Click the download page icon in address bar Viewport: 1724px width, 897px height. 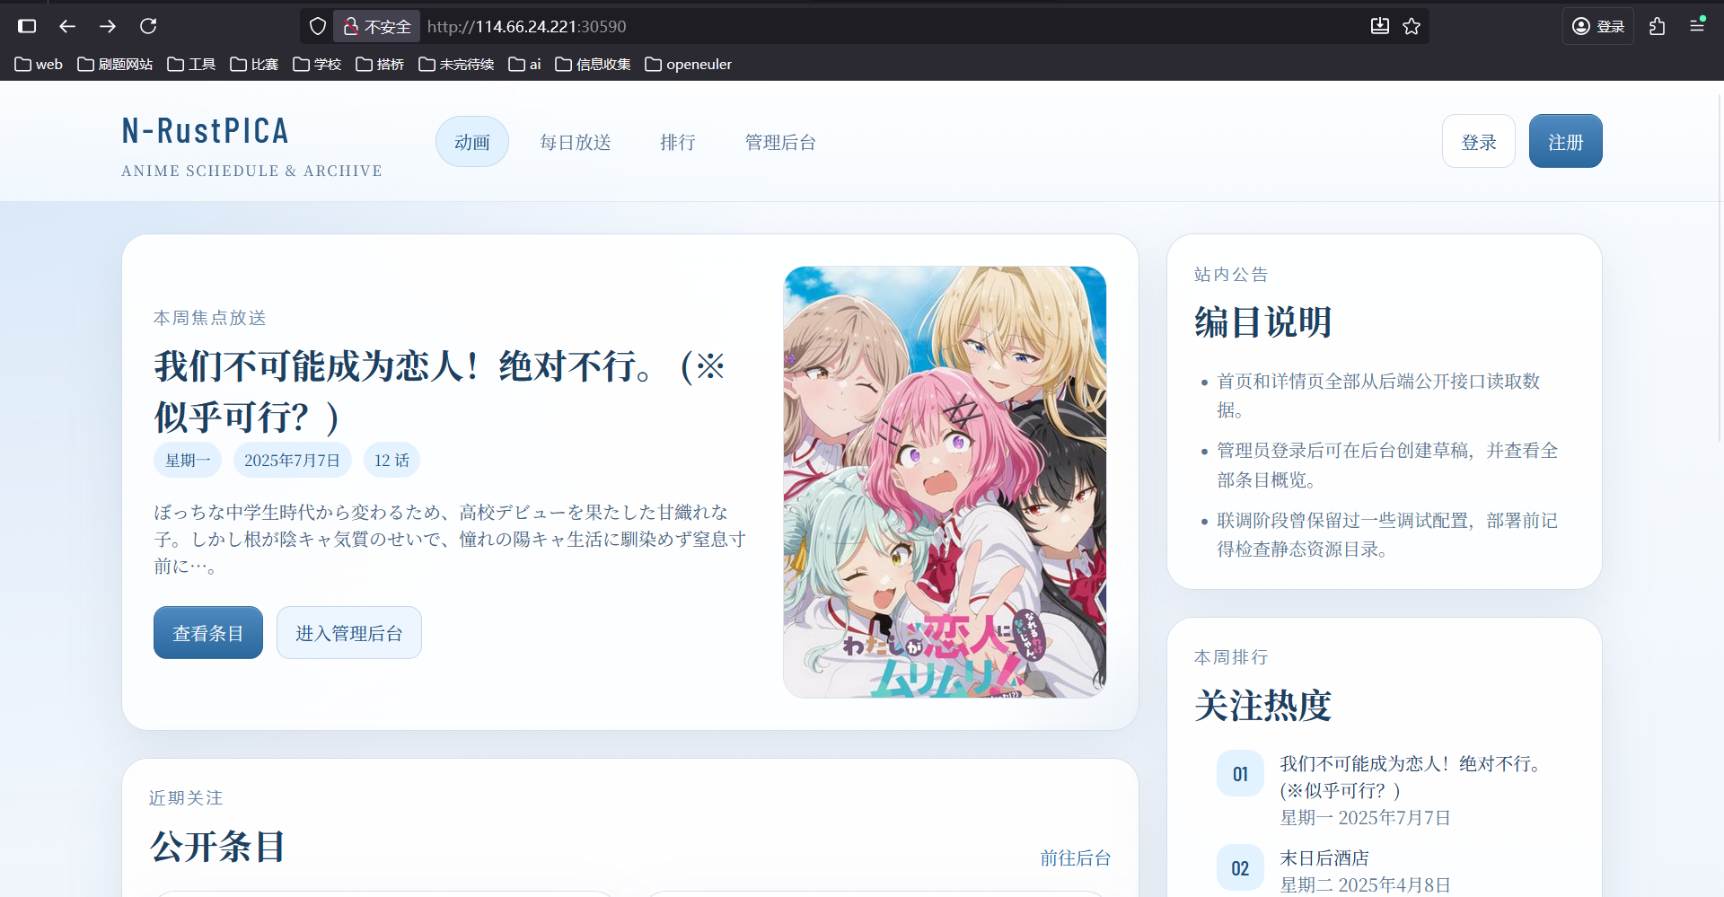coord(1380,26)
